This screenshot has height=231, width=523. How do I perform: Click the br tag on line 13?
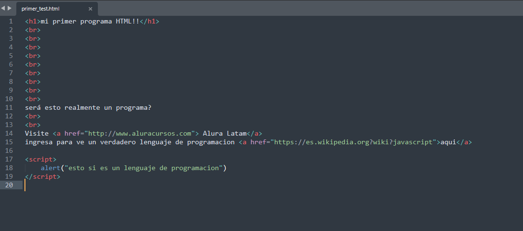(x=33, y=125)
